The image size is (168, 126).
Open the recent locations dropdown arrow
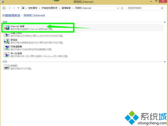click(x=14, y=8)
